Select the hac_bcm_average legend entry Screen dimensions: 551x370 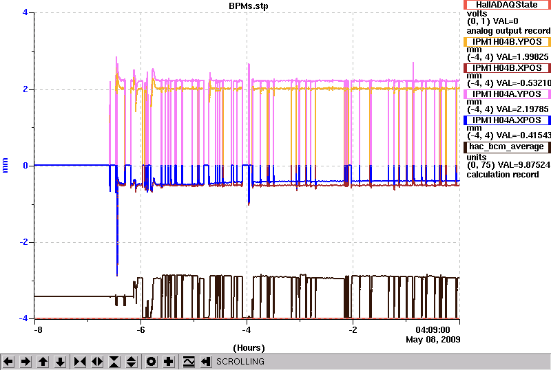coord(507,146)
